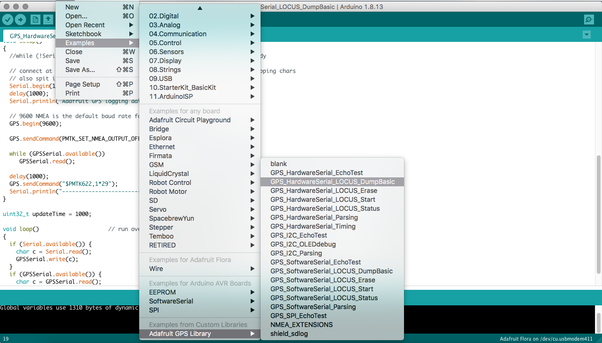The width and height of the screenshot is (602, 343).
Task: Select the GPS_HardwareSe sketch tab
Action: pos(30,36)
